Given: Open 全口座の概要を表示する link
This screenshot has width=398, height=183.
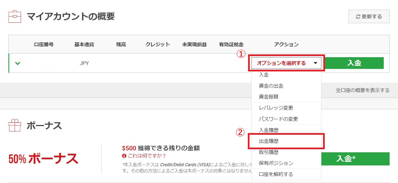Looking at the screenshot, I should [362, 90].
